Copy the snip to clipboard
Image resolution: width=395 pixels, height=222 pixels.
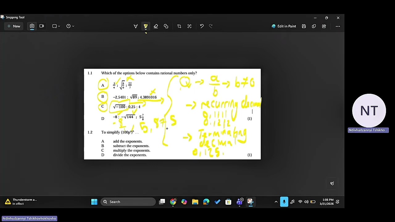pyautogui.click(x=314, y=26)
